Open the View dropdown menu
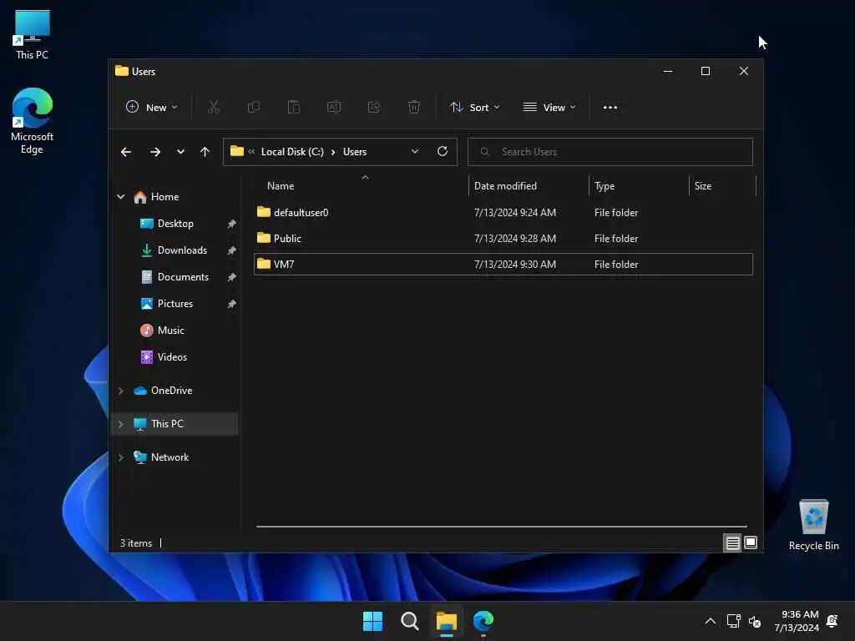Image resolution: width=855 pixels, height=641 pixels. pyautogui.click(x=549, y=108)
